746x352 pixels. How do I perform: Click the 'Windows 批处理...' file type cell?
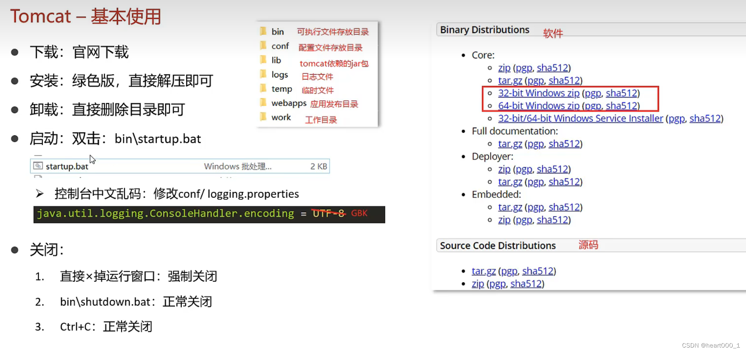click(x=238, y=166)
